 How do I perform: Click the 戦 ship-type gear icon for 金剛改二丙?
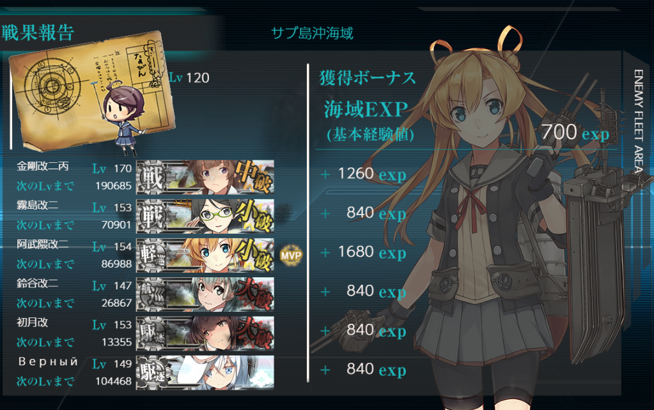pos(152,177)
